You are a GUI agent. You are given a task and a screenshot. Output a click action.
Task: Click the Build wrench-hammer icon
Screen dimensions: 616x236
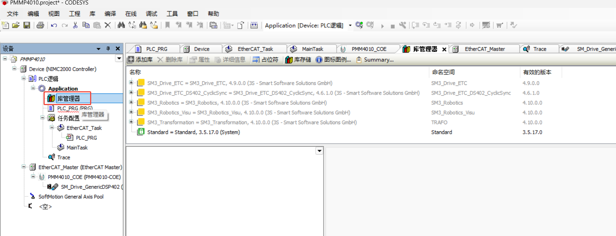point(402,25)
